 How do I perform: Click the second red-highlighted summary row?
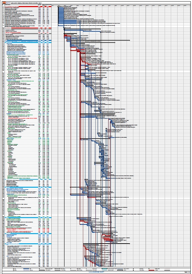click(27, 28)
